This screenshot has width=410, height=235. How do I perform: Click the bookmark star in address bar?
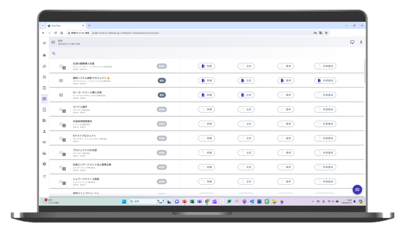point(326,33)
